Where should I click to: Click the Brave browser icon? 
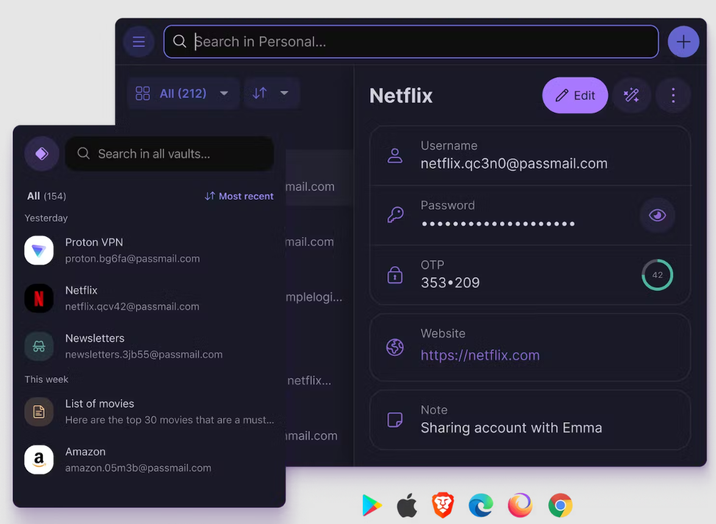click(443, 505)
